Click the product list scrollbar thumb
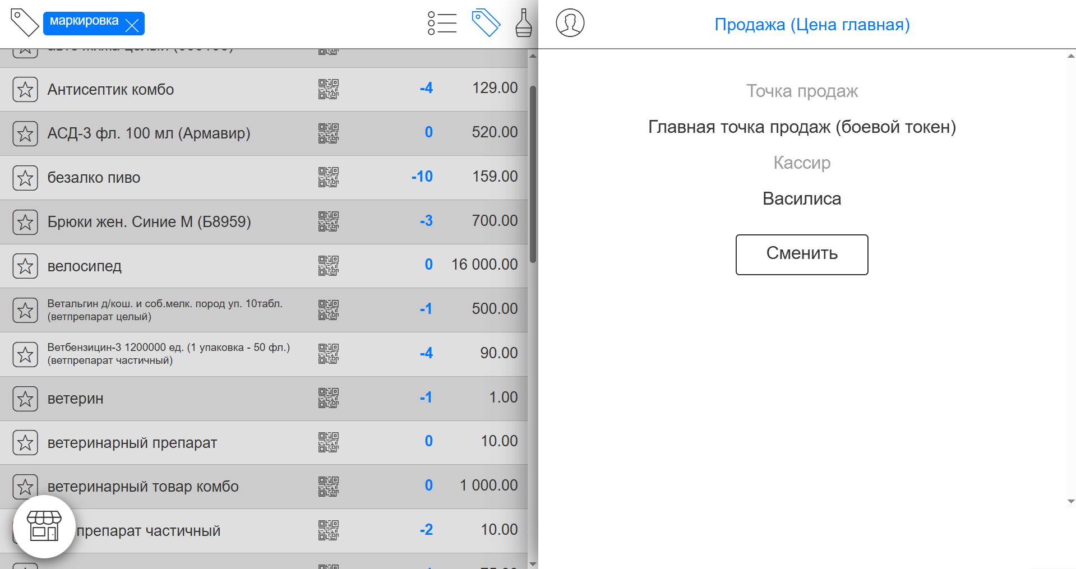The image size is (1076, 569). pos(533,174)
